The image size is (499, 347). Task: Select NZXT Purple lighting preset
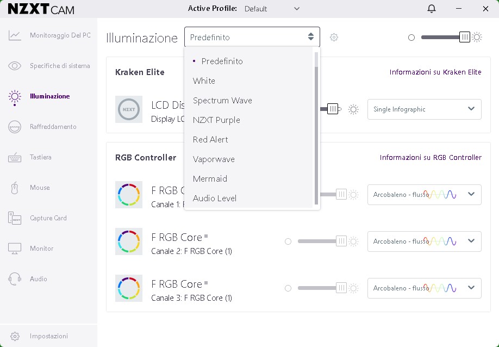point(216,120)
